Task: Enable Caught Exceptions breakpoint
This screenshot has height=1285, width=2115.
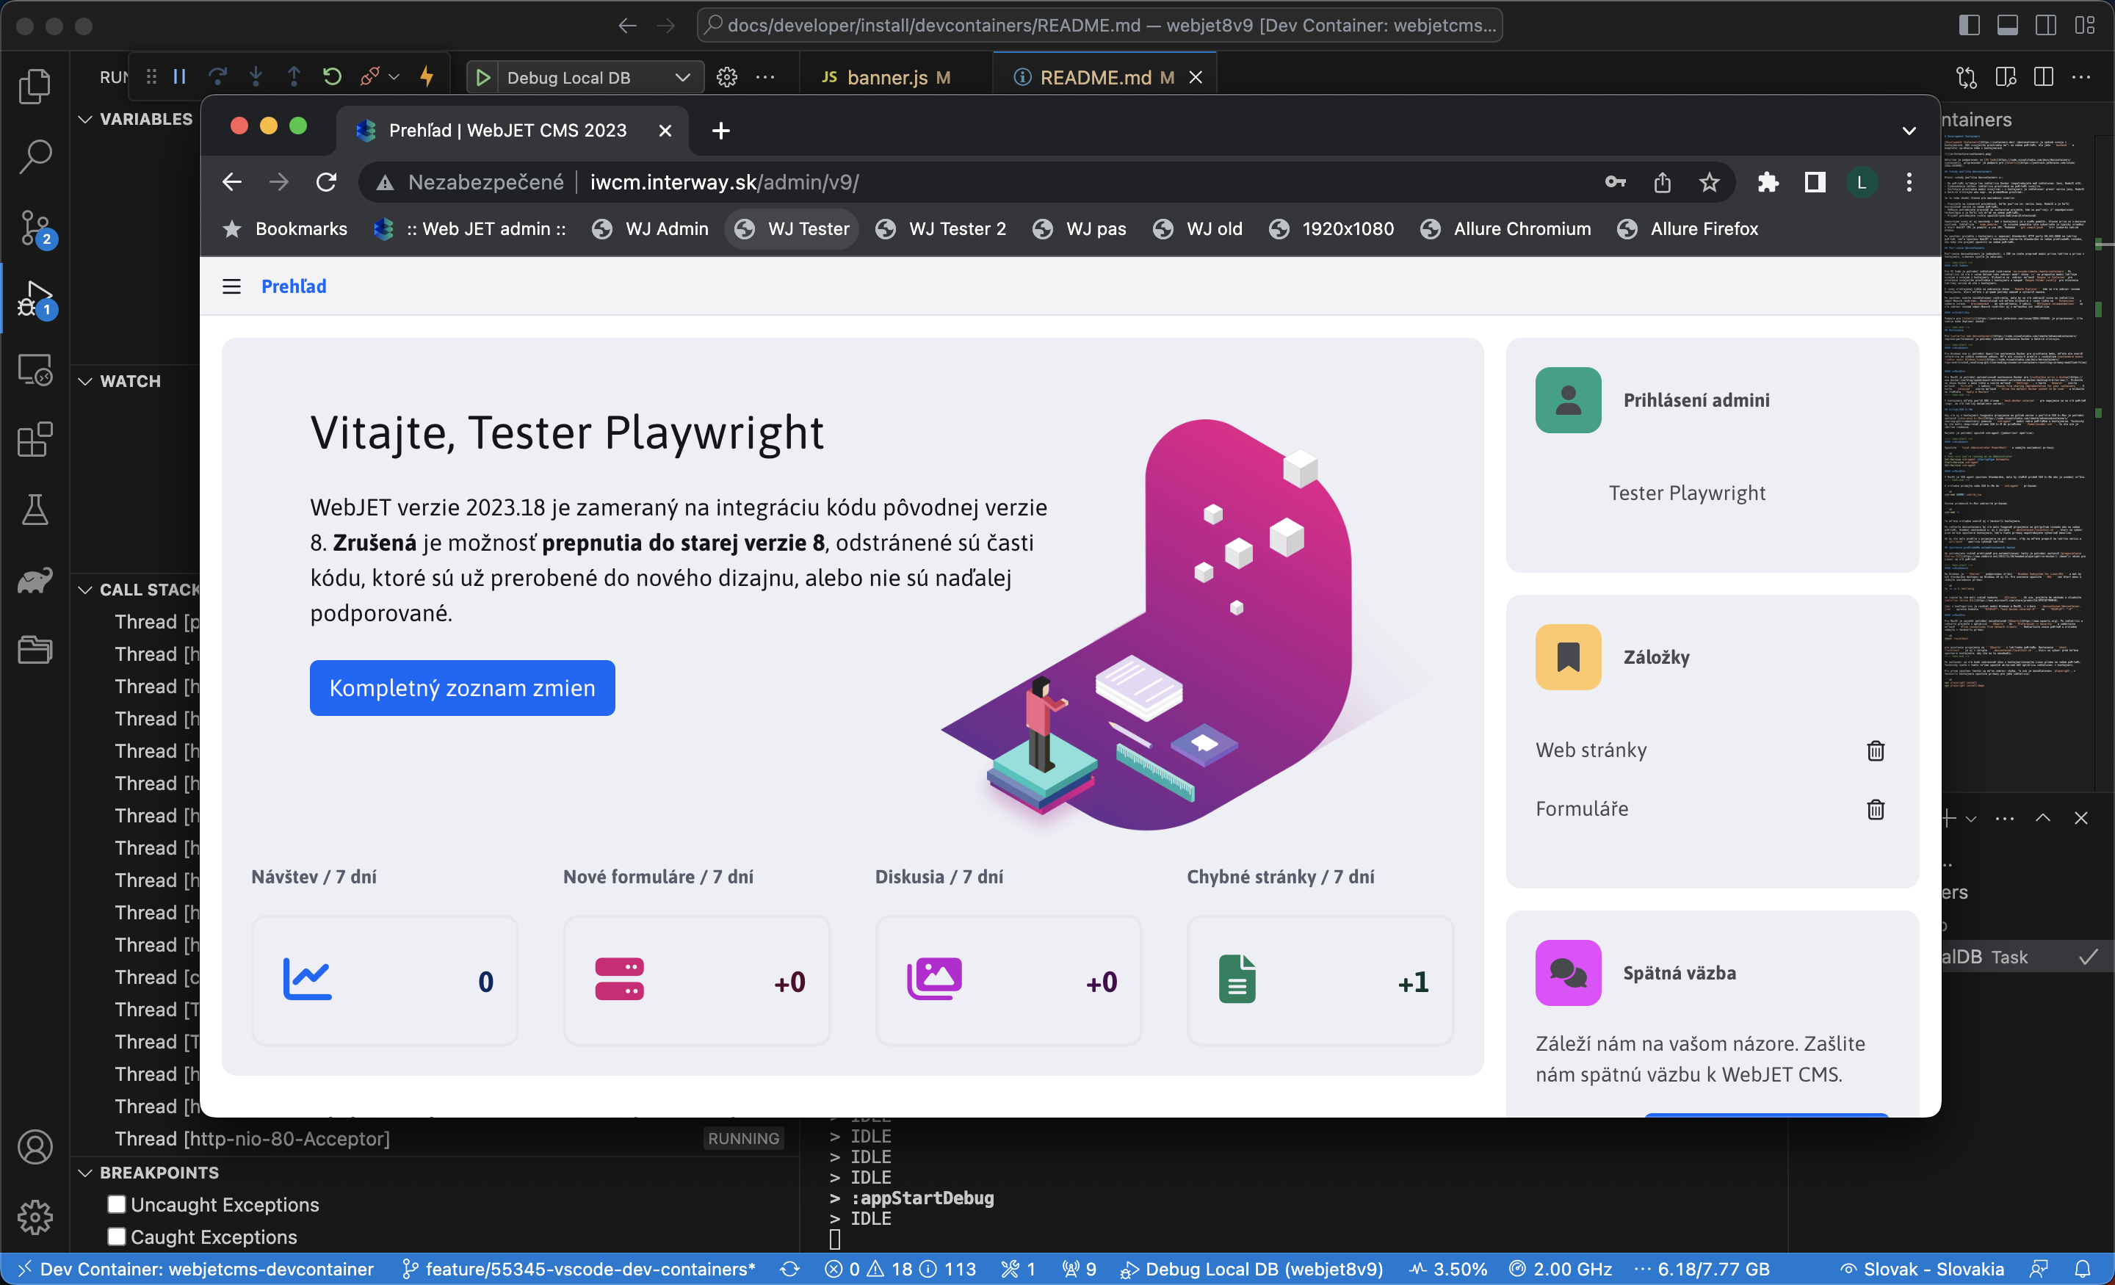Action: coord(117,1237)
